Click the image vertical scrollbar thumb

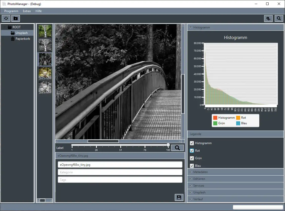183,94
